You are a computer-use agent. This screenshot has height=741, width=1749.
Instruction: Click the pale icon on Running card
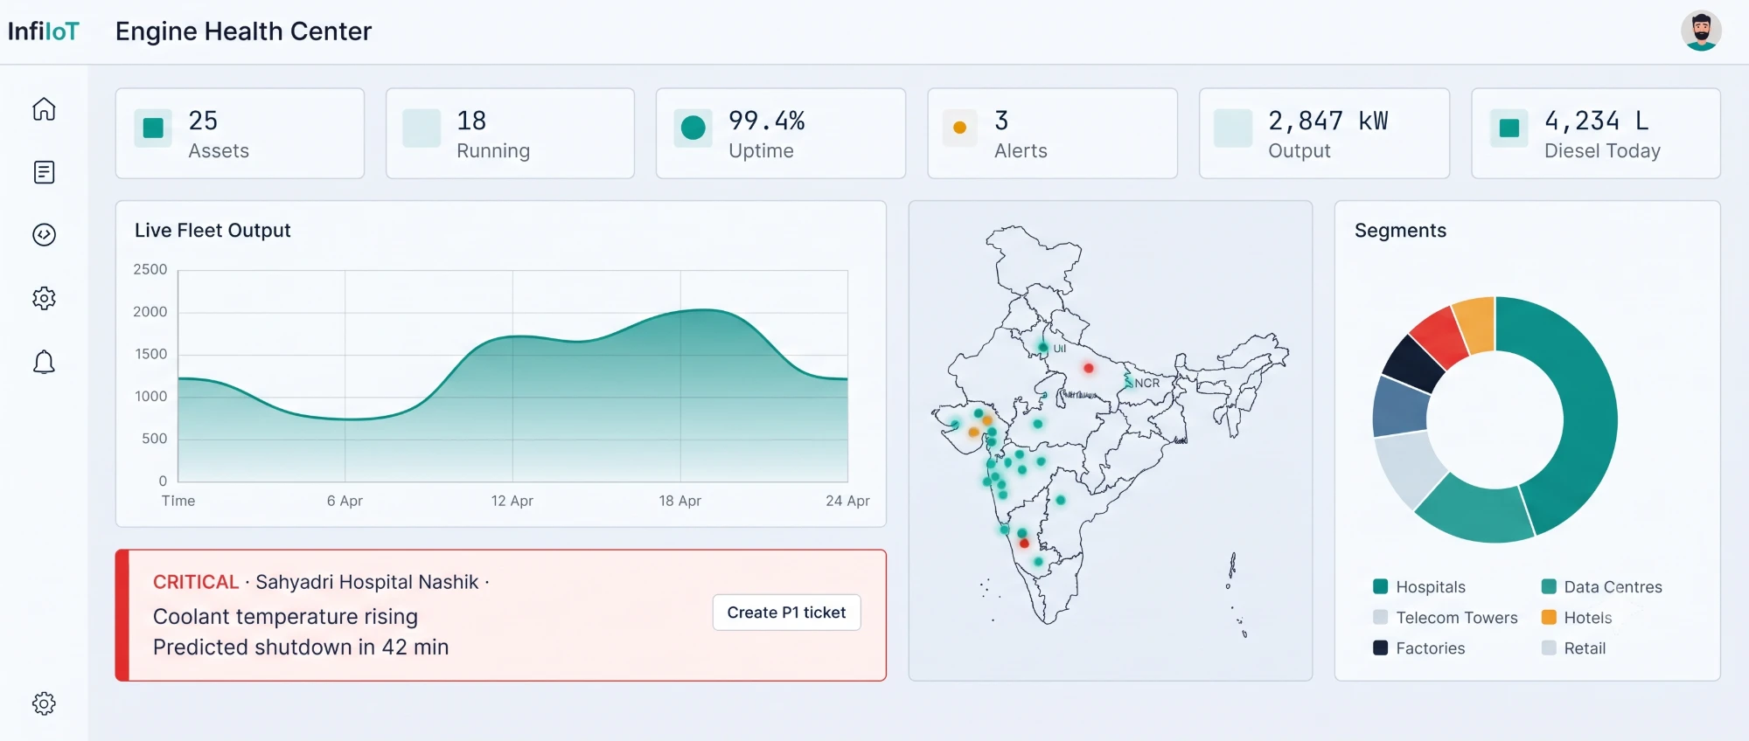(422, 128)
